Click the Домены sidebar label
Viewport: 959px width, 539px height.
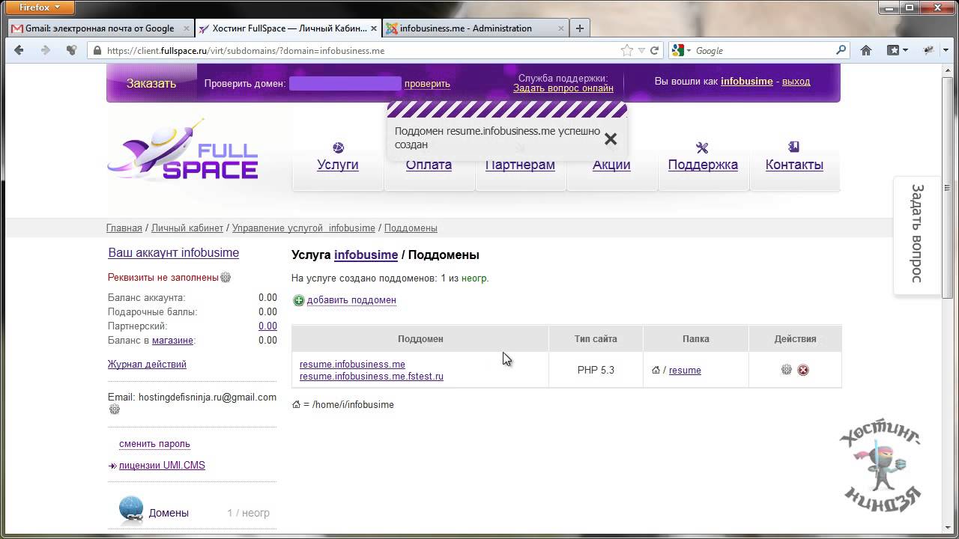pyautogui.click(x=169, y=513)
